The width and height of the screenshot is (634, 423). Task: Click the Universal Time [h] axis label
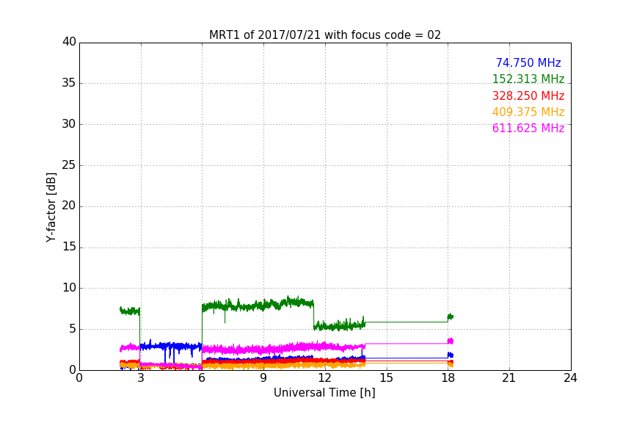324,393
